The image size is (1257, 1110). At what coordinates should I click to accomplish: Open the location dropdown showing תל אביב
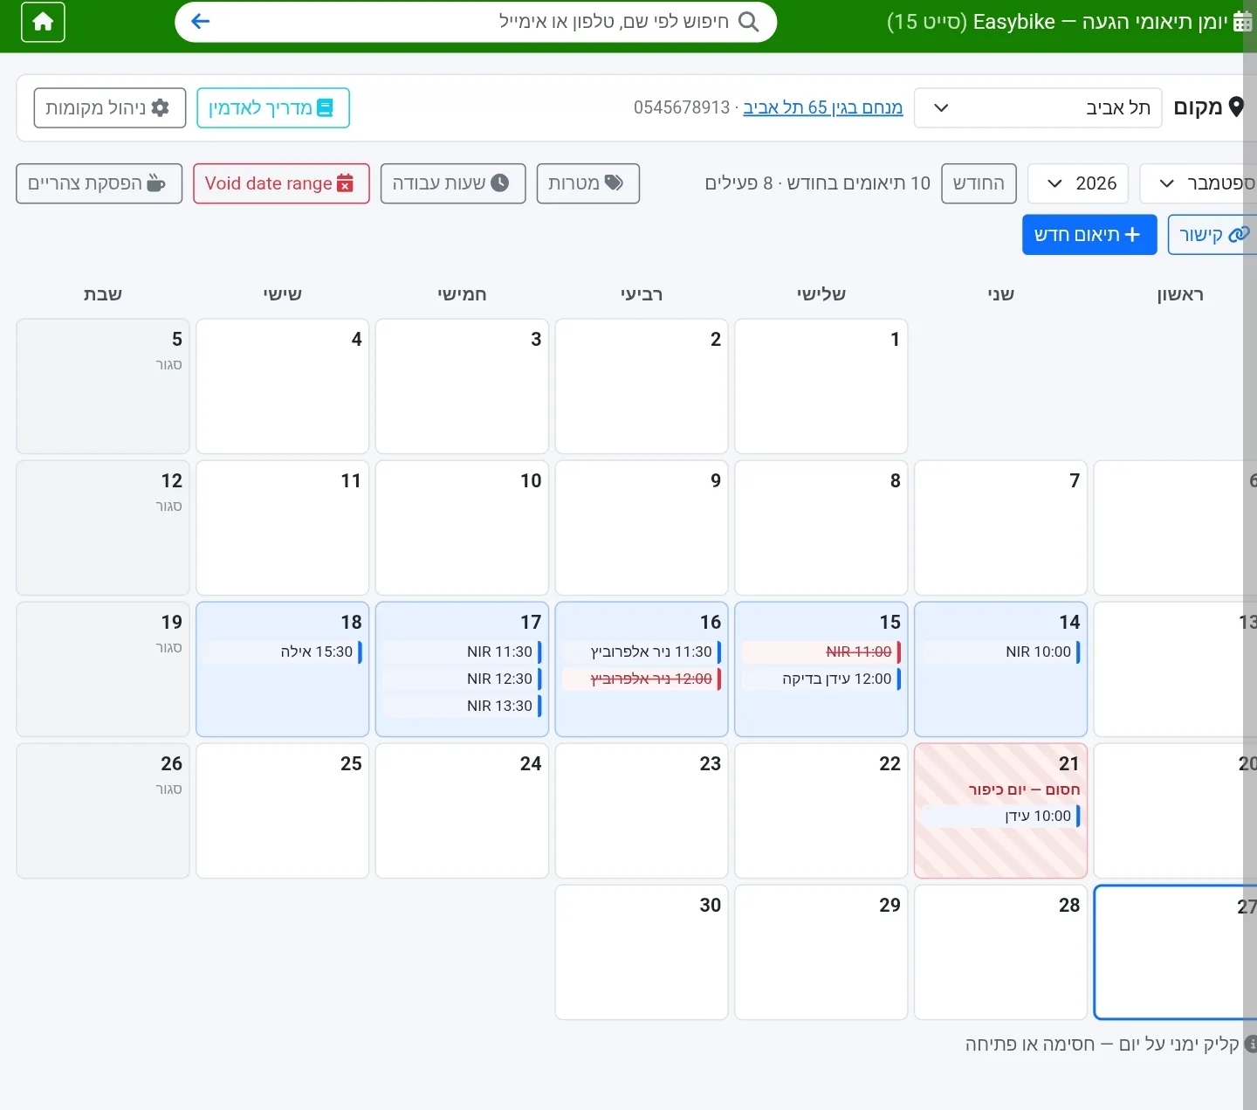click(1038, 107)
